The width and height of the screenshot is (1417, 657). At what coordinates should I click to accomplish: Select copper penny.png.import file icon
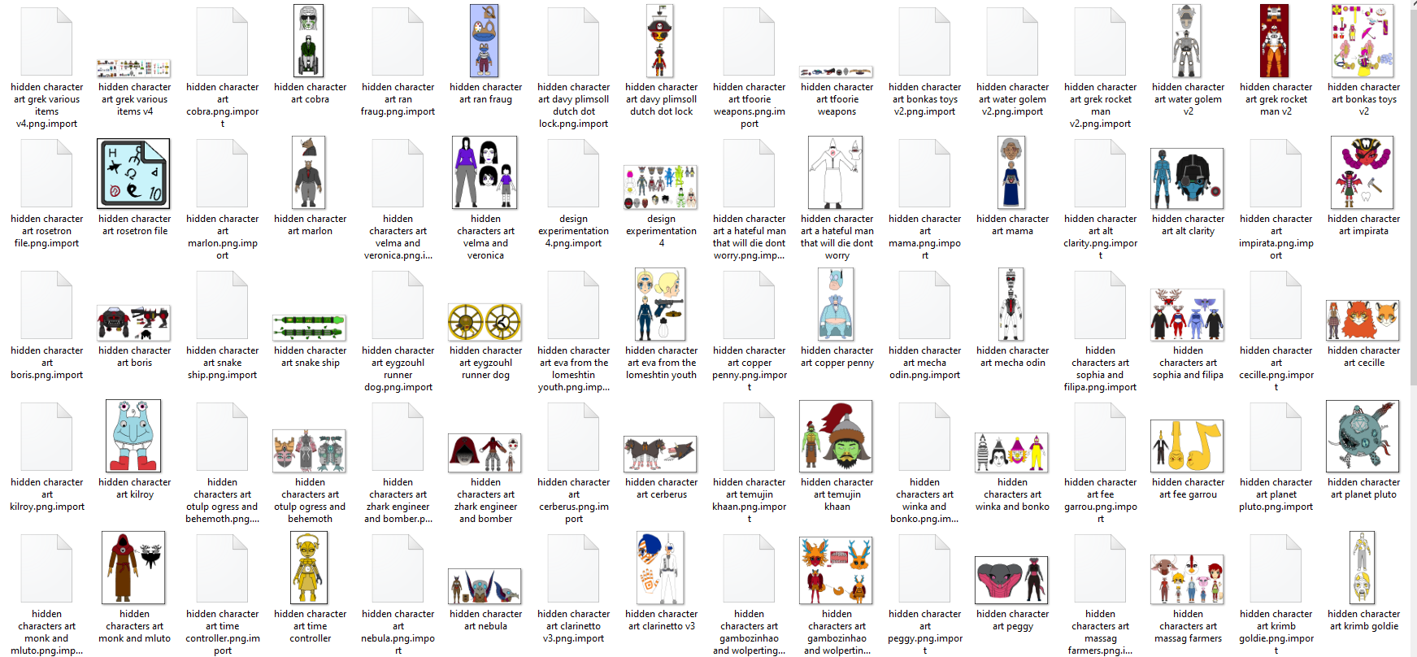[749, 305]
